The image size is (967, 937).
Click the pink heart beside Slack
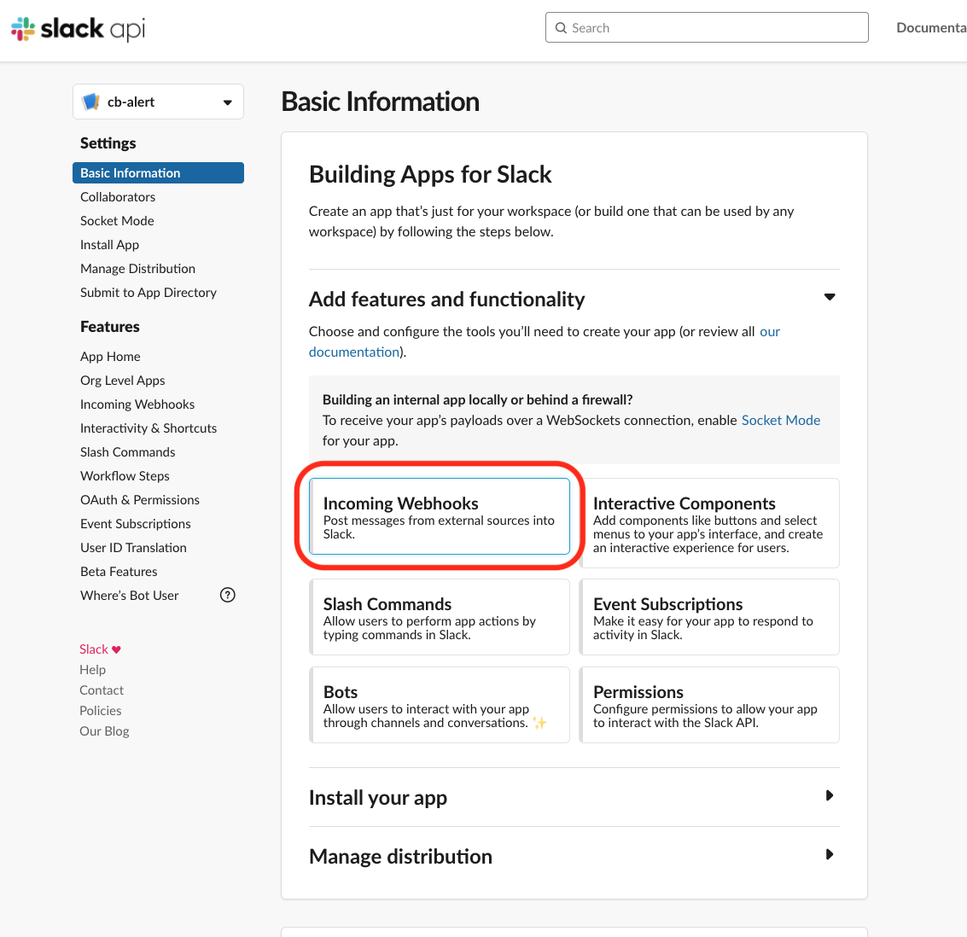pos(116,649)
